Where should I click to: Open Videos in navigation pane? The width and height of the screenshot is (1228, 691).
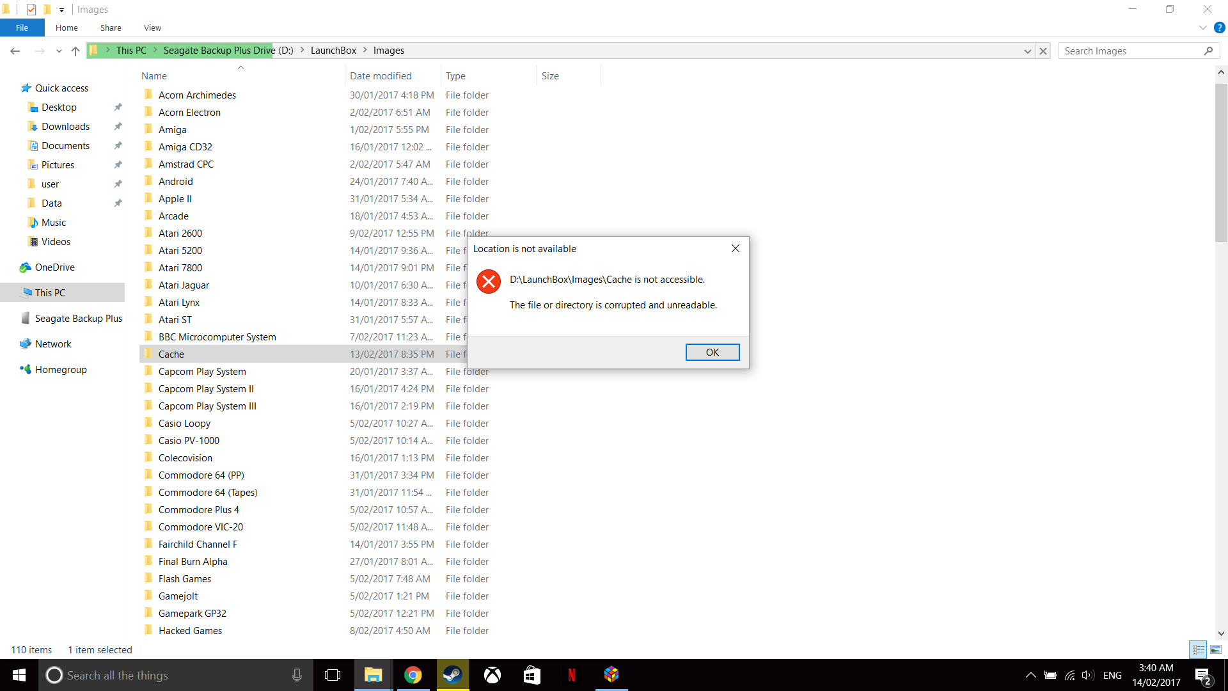click(56, 242)
